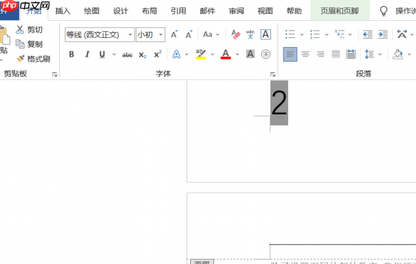Align text right

click(x=321, y=54)
